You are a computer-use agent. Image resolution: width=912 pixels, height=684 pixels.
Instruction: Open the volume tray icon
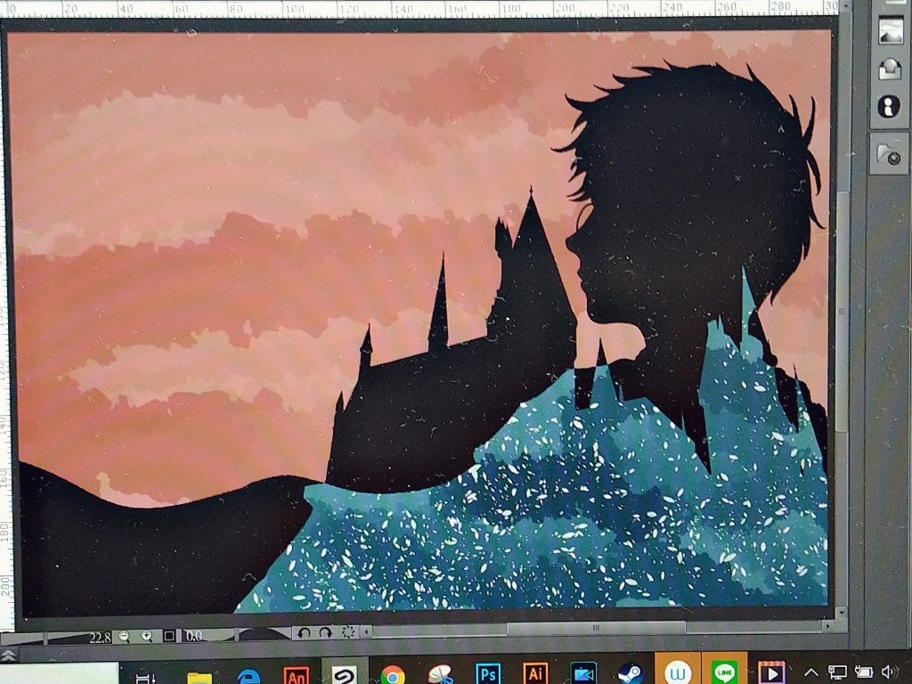click(890, 672)
